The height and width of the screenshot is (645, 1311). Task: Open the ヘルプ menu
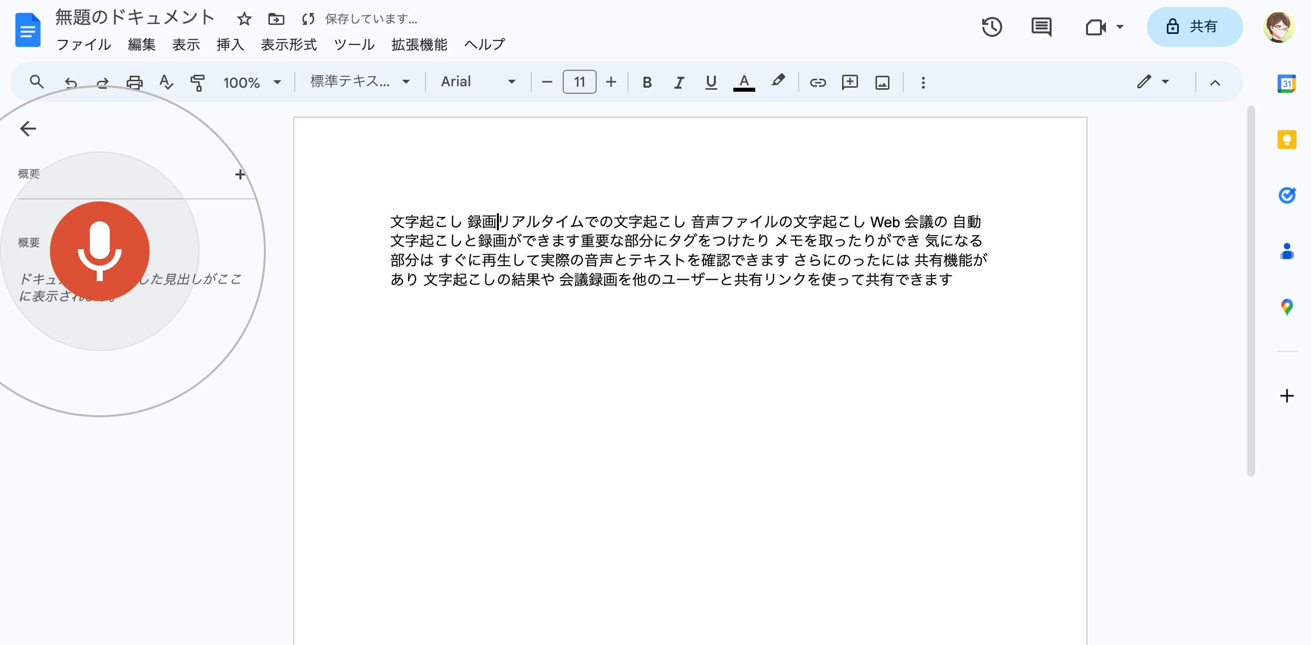pos(484,45)
